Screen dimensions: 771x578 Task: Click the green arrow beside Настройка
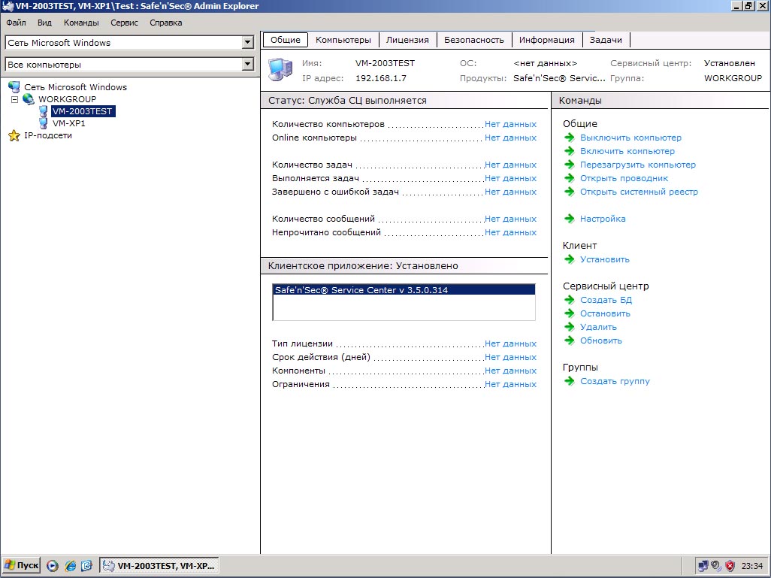tap(570, 219)
